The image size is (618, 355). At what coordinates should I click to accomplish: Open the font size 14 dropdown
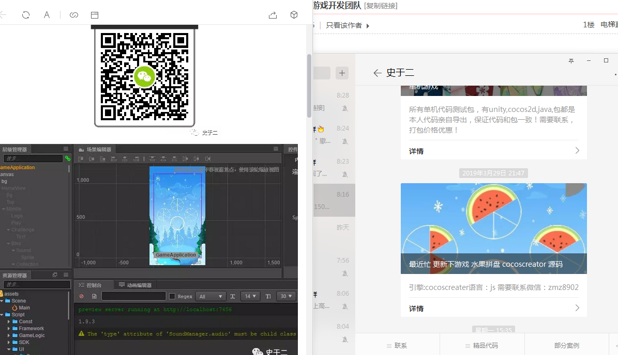coord(250,296)
